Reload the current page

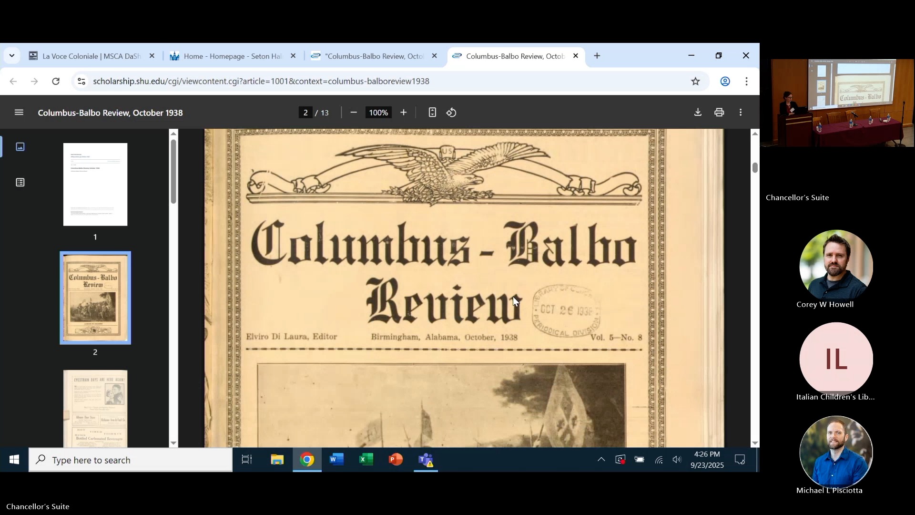click(56, 81)
